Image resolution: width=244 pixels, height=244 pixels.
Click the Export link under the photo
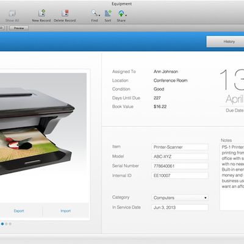point(19,211)
